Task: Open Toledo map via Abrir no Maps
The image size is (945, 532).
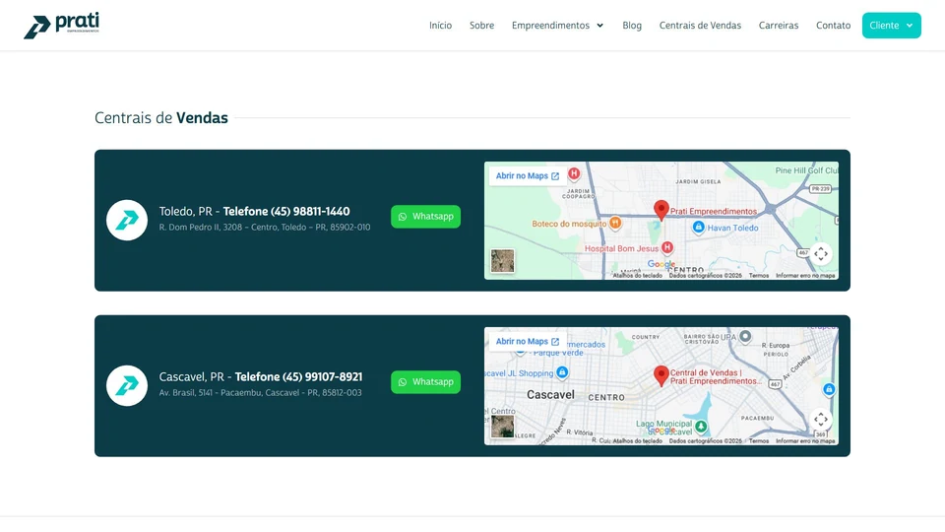Action: point(528,175)
